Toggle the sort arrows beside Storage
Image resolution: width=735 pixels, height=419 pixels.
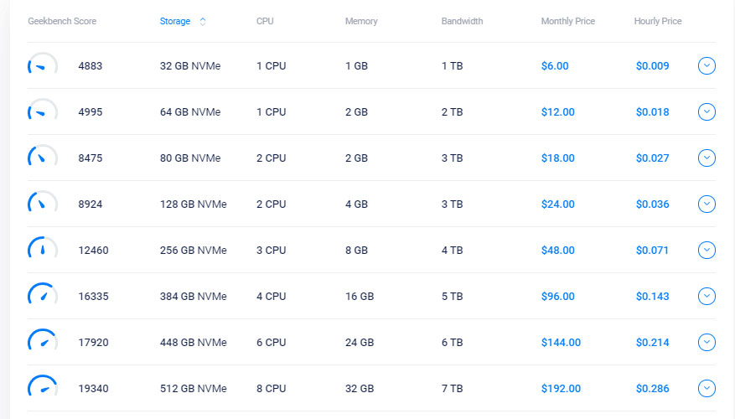(203, 21)
